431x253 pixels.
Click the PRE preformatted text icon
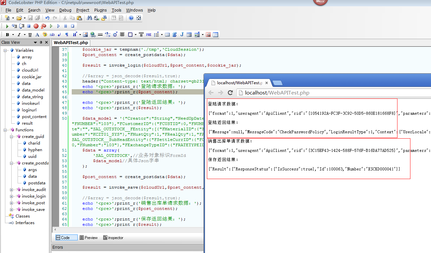pos(148,34)
